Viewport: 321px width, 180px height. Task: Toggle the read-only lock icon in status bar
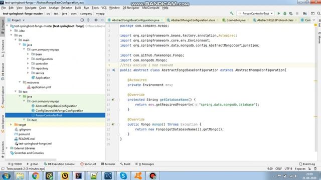(x=309, y=169)
